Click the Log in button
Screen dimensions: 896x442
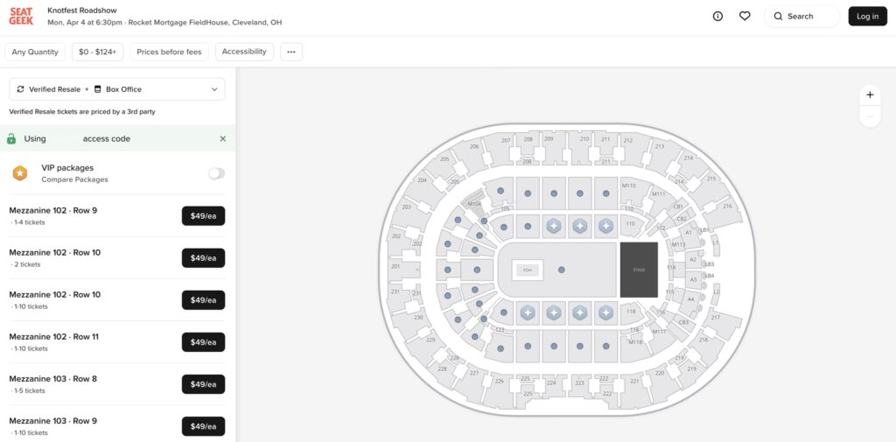(x=867, y=16)
